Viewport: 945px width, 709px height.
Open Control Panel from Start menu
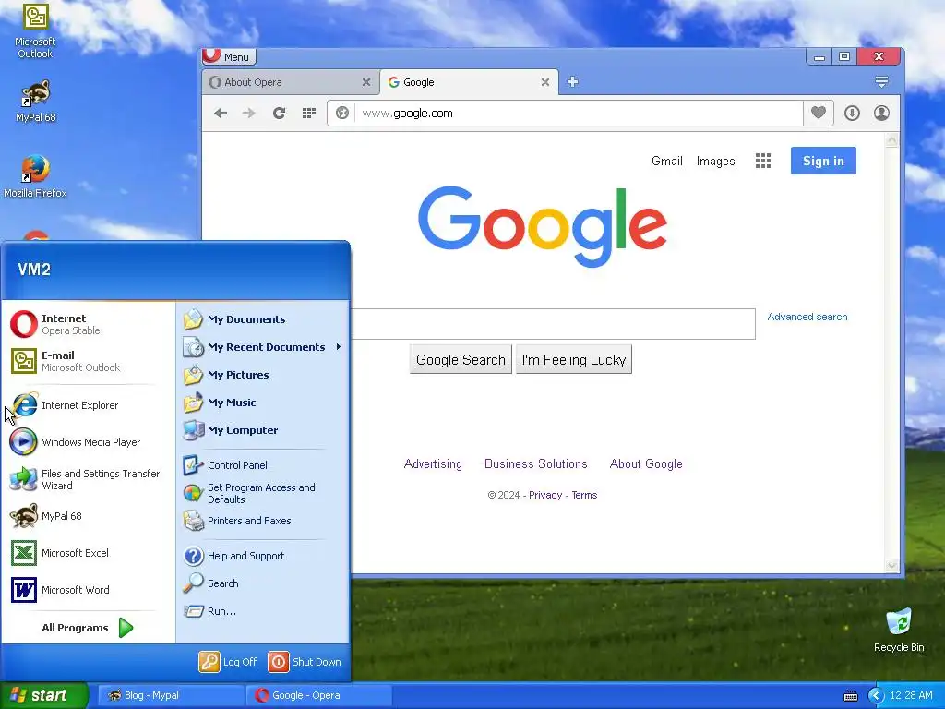click(263, 465)
